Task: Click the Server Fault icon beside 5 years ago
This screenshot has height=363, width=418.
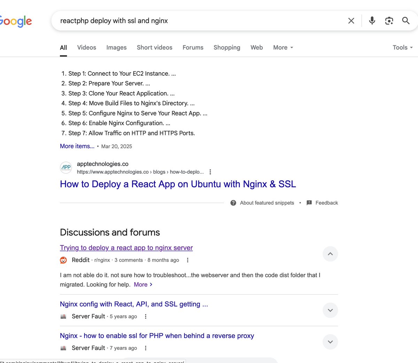Action: tap(63, 317)
